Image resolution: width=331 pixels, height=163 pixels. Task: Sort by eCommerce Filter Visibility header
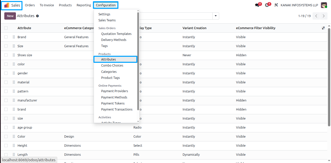pos(256,28)
